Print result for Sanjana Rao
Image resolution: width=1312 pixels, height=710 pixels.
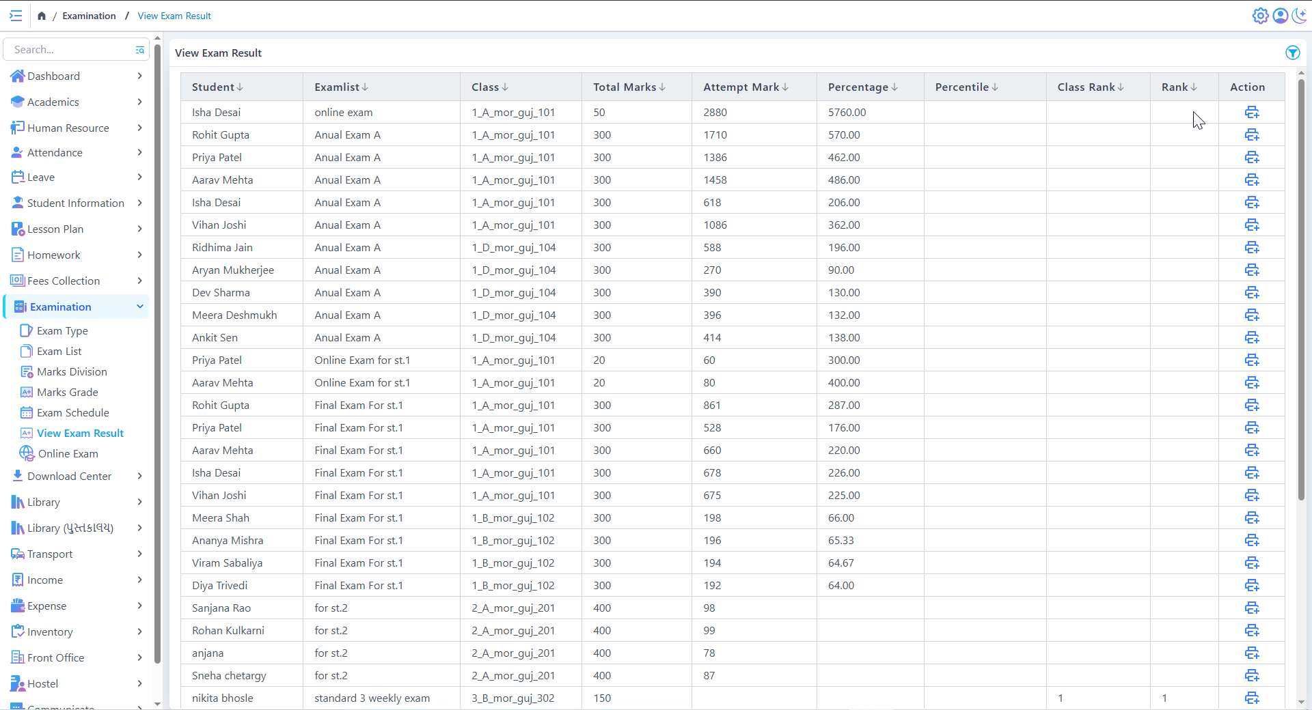pyautogui.click(x=1251, y=608)
